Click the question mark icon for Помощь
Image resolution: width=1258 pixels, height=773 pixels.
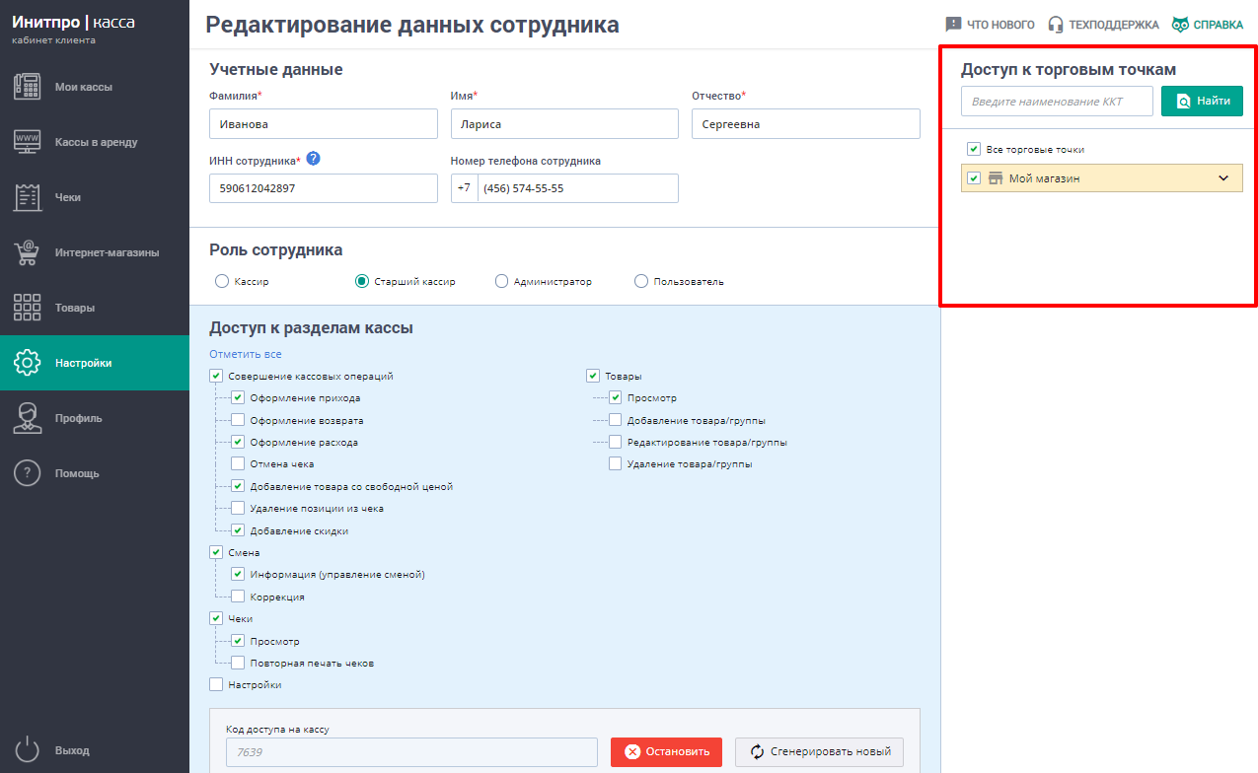tap(27, 473)
